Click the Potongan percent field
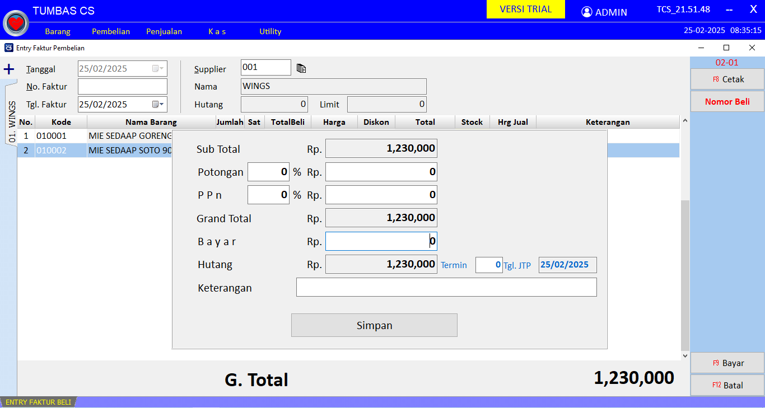765x408 pixels. click(268, 172)
